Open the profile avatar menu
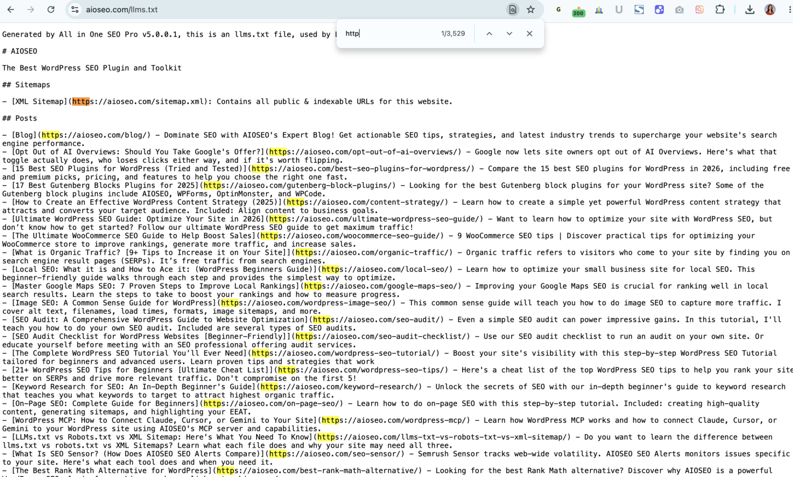The image size is (793, 477). pyautogui.click(x=770, y=9)
